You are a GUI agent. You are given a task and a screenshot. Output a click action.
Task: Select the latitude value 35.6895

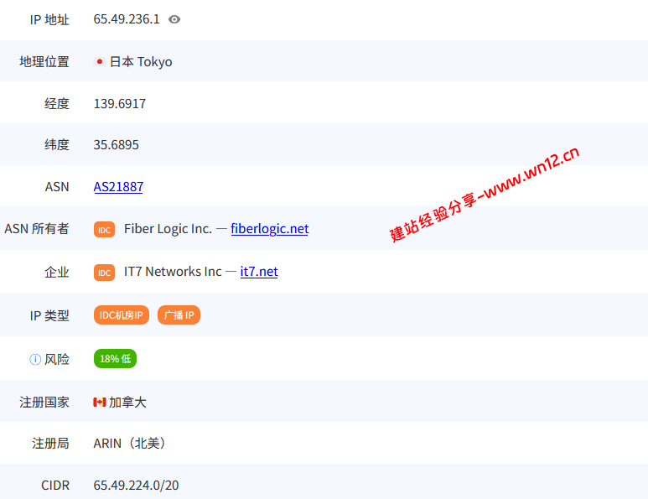tap(117, 145)
